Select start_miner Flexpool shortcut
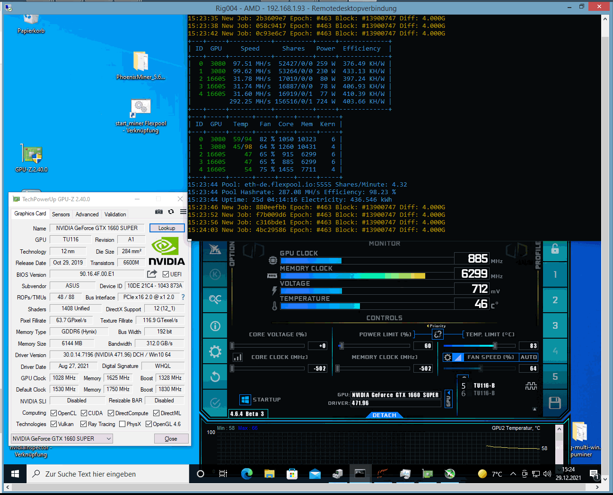Image resolution: width=613 pixels, height=495 pixels. click(141, 116)
